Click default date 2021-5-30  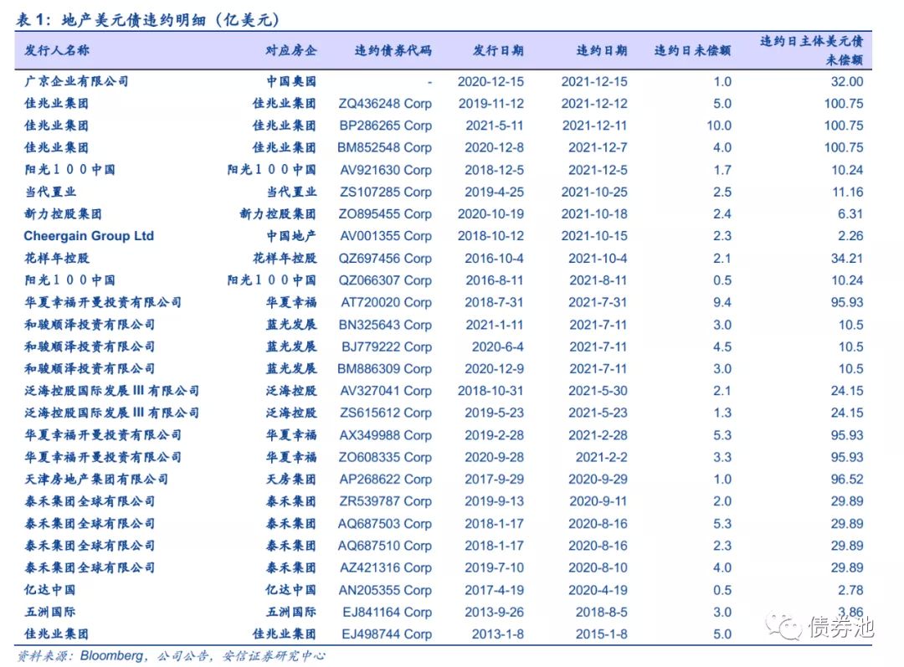598,390
